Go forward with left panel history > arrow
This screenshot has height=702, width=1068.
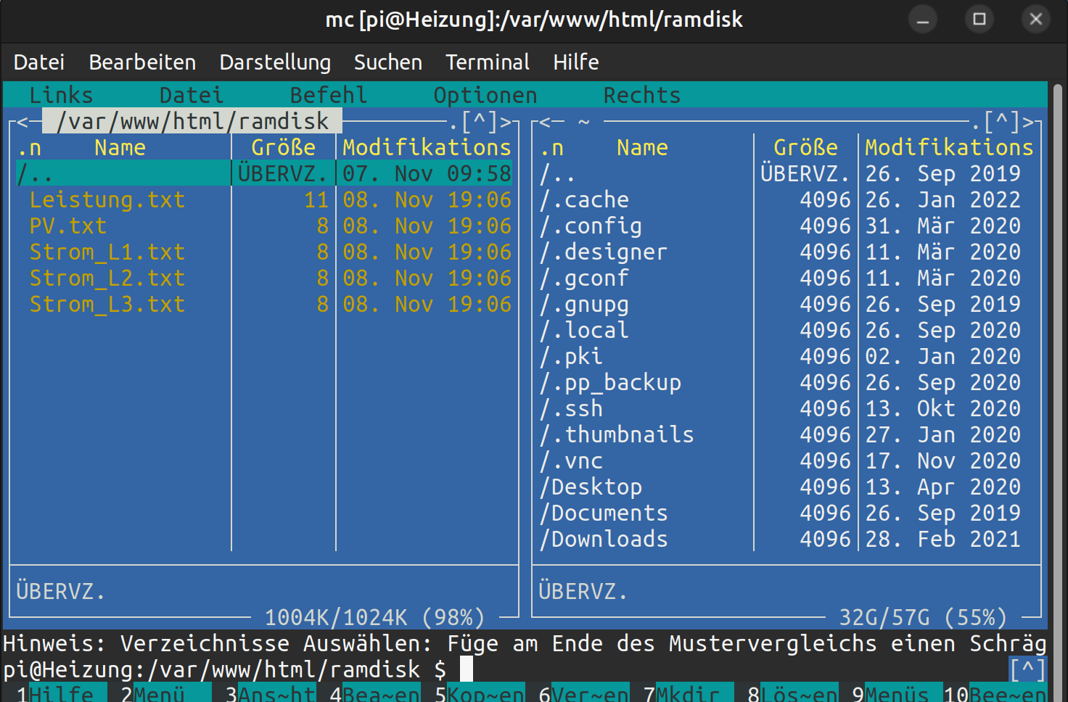(505, 121)
